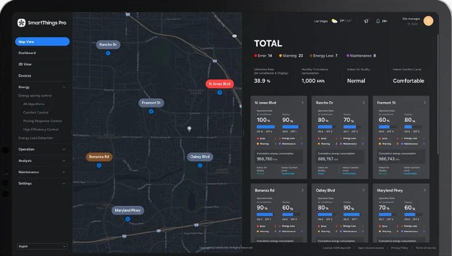Click N Jones Blvd air conditioner 100% bar
Screen dimensions: 452x256
click(265, 127)
